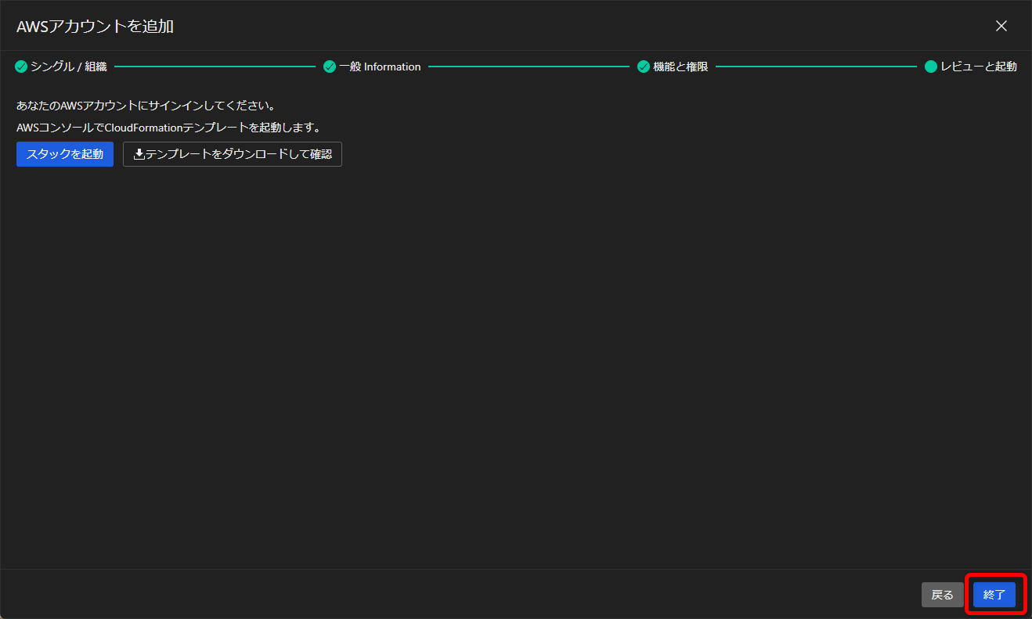1032x619 pixels.
Task: Click the AWSコンソールでCloudFormationテンプレートを起動します。 text
Action: (169, 127)
